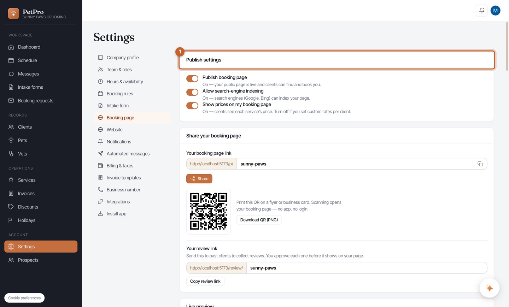Open the sparkle assistant button
This screenshot has width=509, height=307.
tap(490, 288)
